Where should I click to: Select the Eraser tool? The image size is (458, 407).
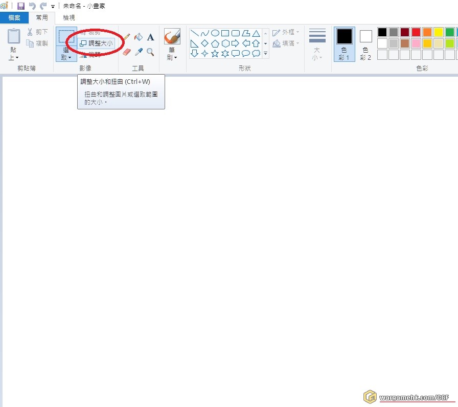click(x=126, y=52)
